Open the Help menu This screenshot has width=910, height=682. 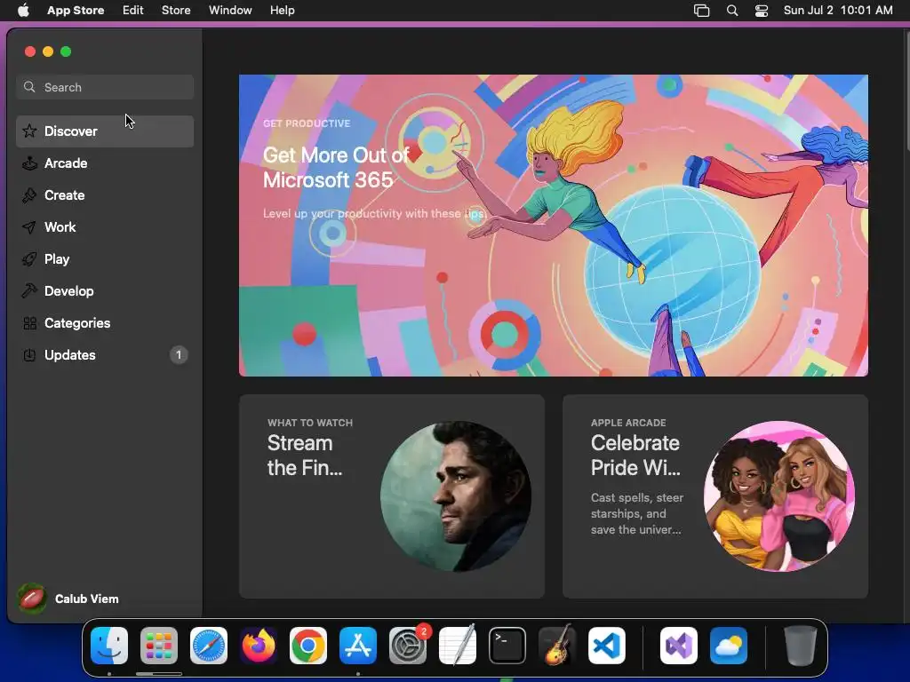[x=282, y=10]
